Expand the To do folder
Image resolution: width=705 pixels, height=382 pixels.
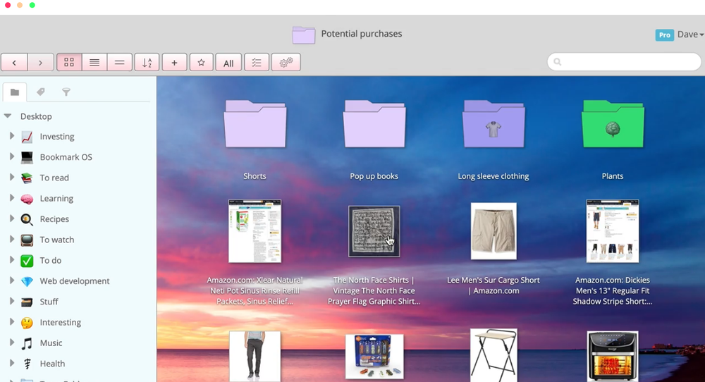click(x=12, y=260)
